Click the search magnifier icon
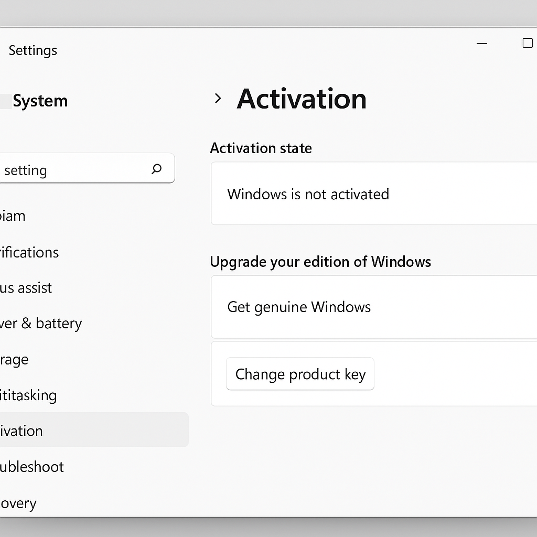This screenshot has width=537, height=537. click(156, 169)
